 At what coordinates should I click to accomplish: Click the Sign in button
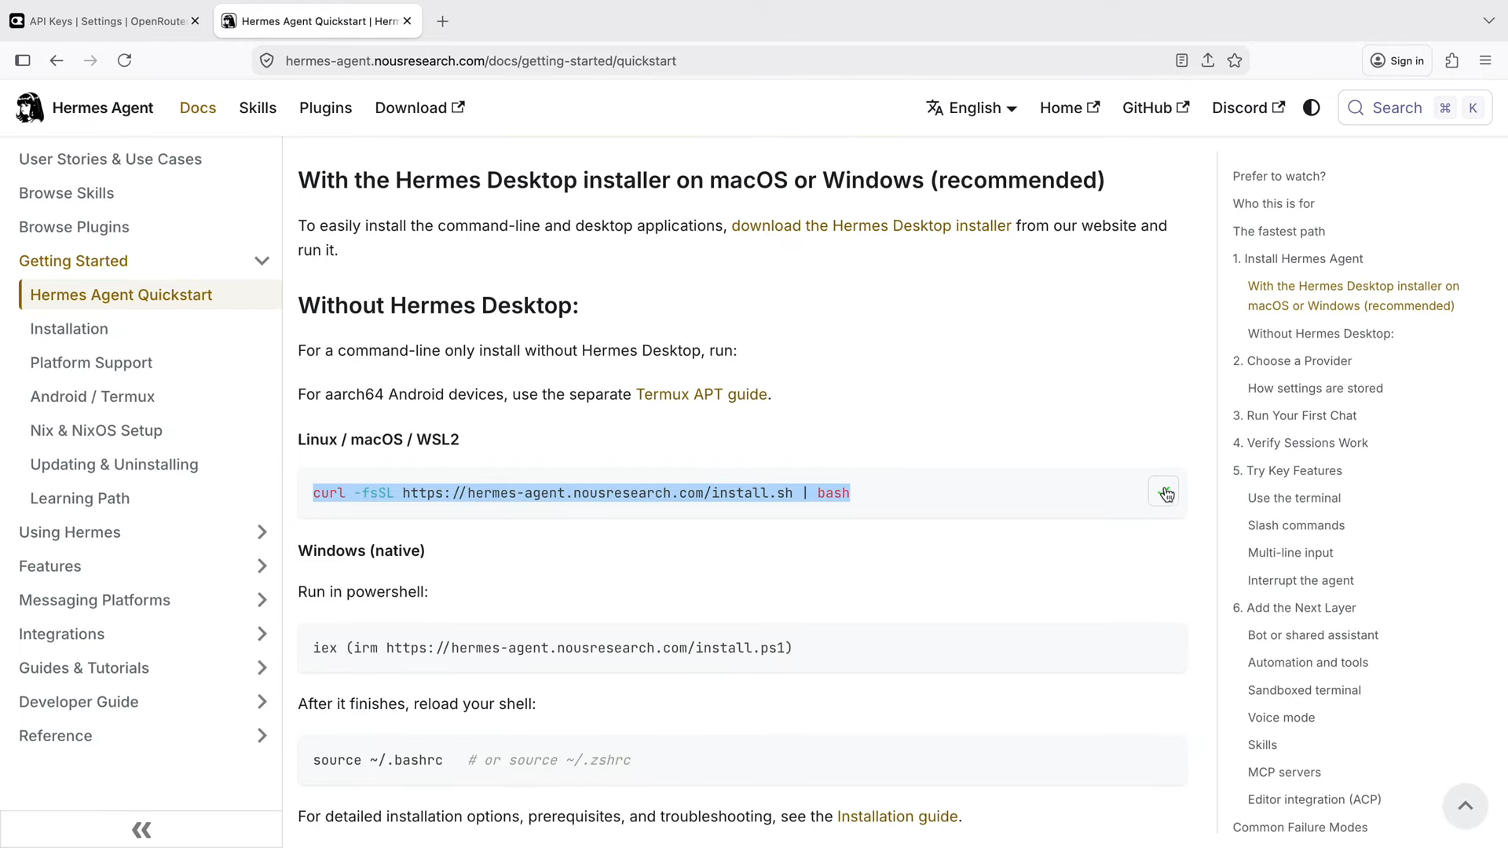click(1397, 60)
